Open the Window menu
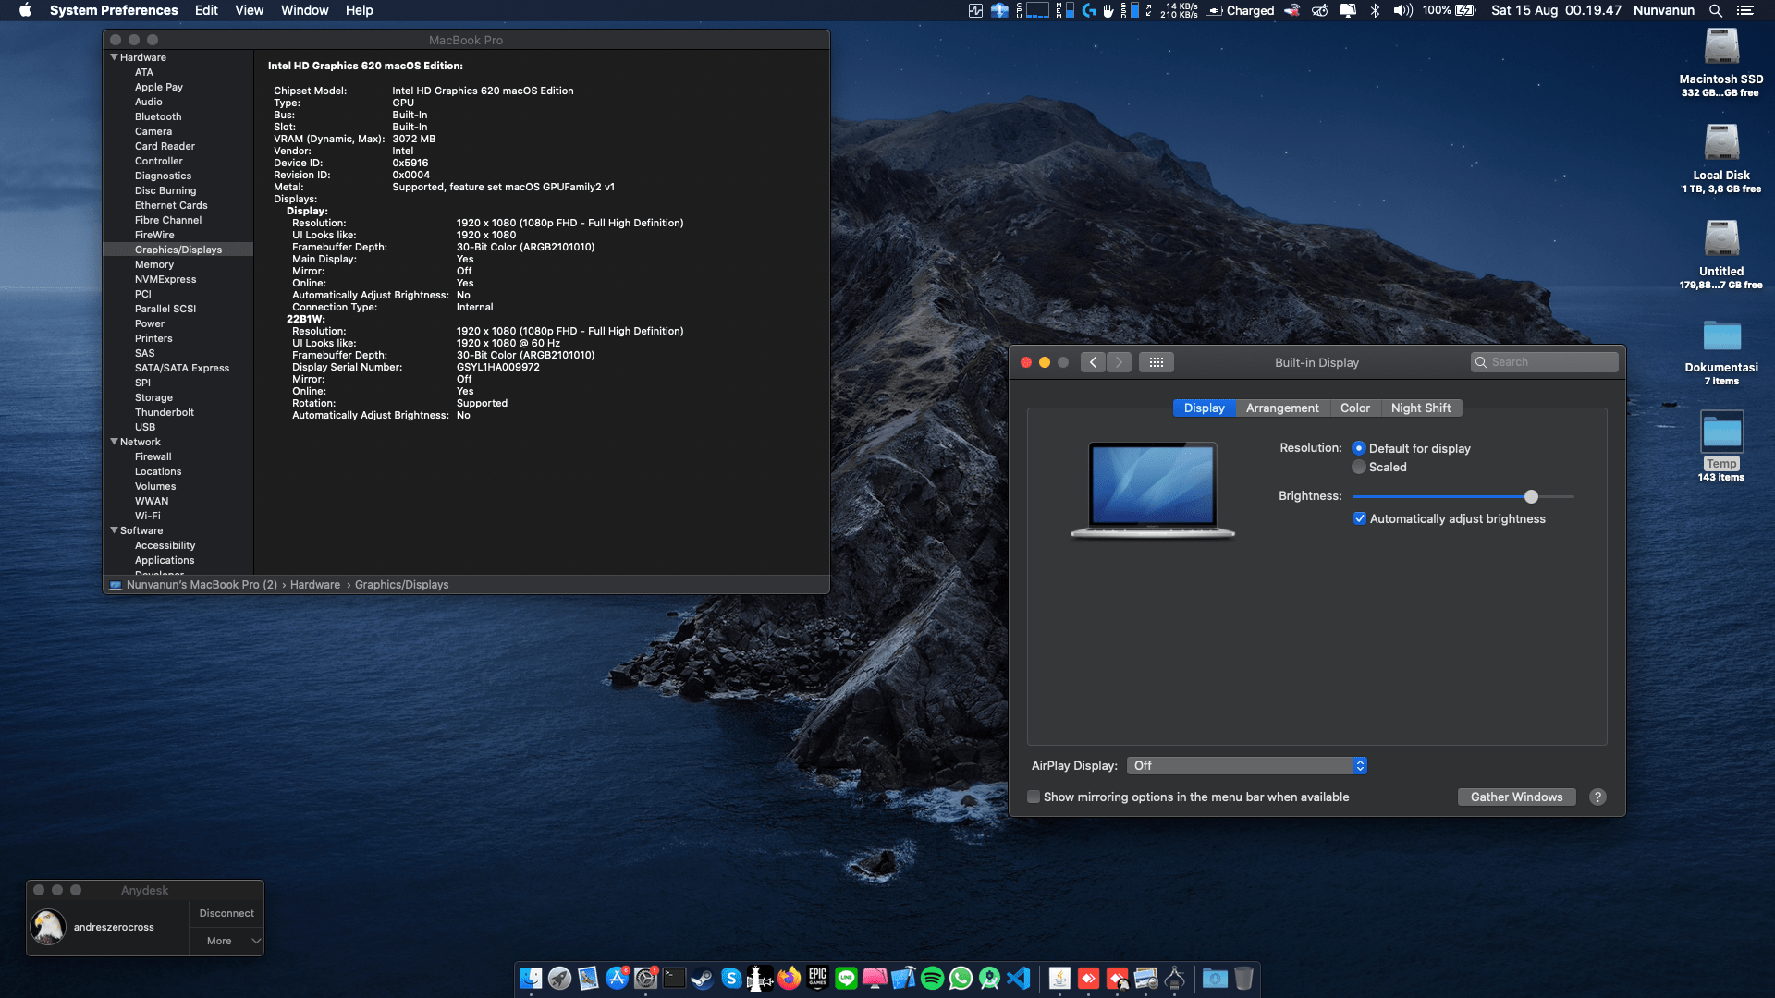 304,10
